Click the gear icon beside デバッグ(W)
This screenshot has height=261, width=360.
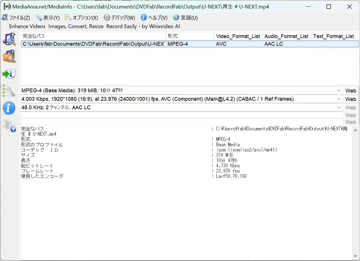point(107,18)
